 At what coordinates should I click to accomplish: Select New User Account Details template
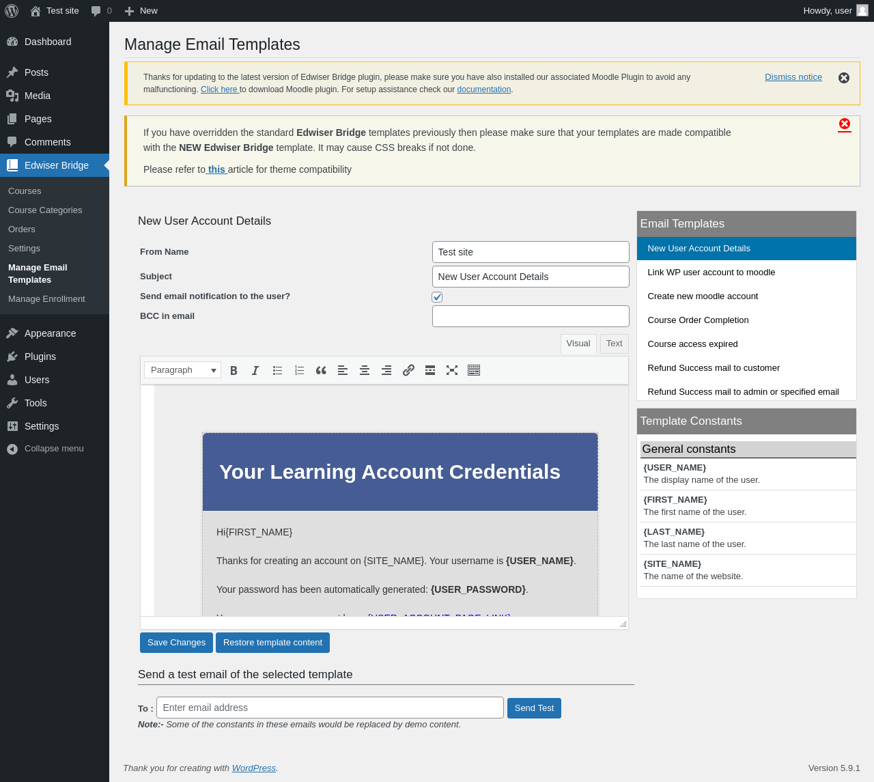pos(746,249)
